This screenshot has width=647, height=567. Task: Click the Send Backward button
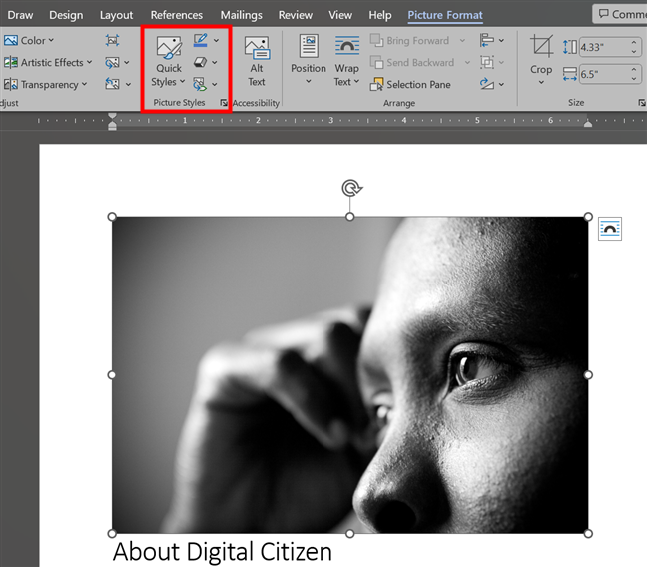pos(412,62)
